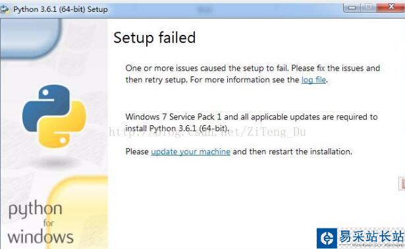Click the blue and yellow Python logo
Viewport: 405px width, 249px height.
pyautogui.click(x=54, y=116)
